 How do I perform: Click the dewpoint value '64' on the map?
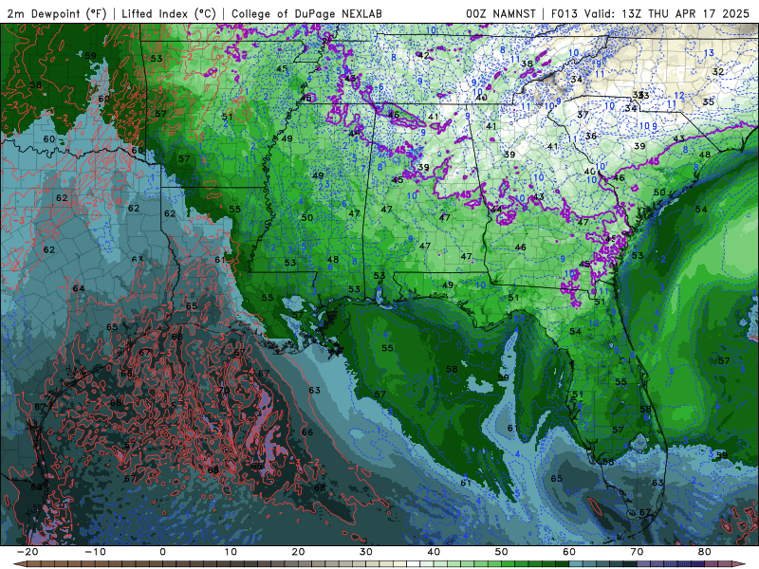[x=79, y=288]
